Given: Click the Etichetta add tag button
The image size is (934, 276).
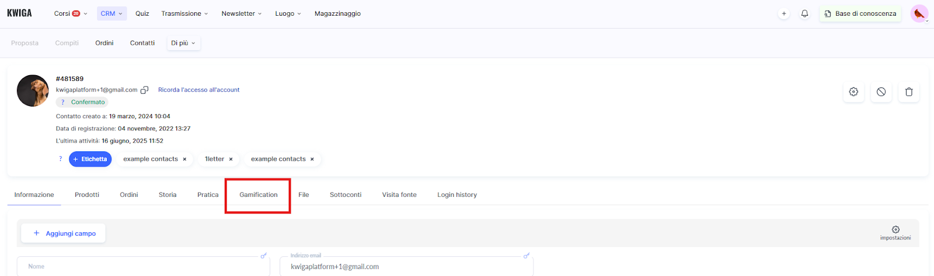Looking at the screenshot, I should 90,159.
